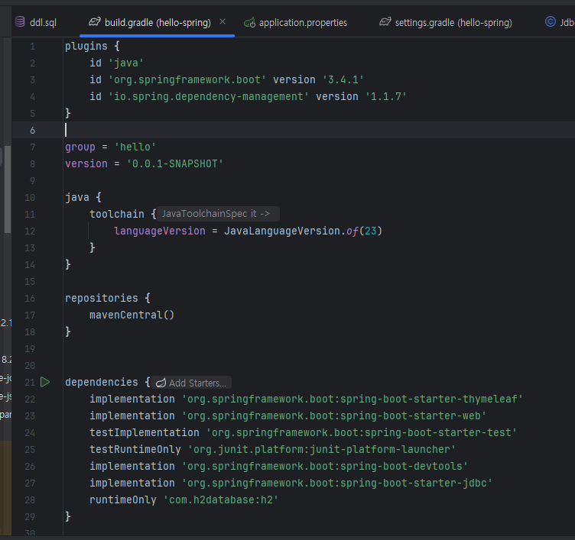Click the mavenCentral() call

(132, 315)
